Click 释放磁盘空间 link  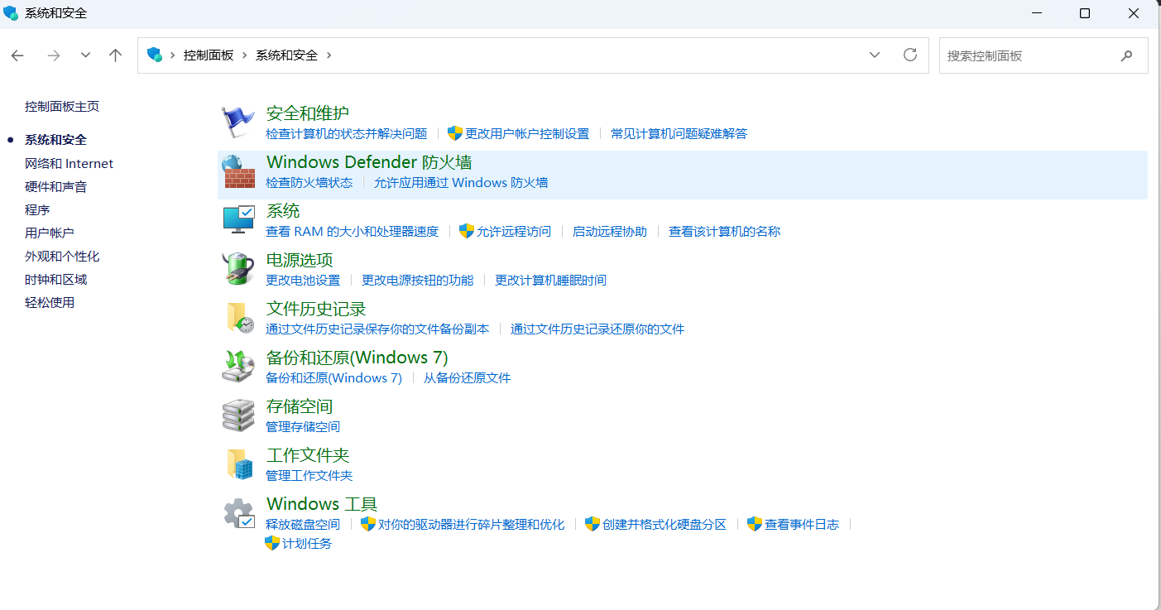(x=303, y=524)
